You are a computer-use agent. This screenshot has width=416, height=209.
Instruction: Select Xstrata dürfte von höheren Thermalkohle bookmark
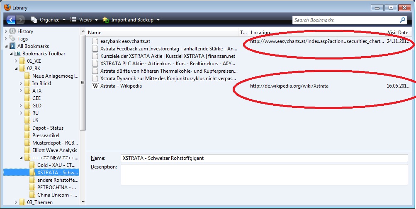pos(169,71)
